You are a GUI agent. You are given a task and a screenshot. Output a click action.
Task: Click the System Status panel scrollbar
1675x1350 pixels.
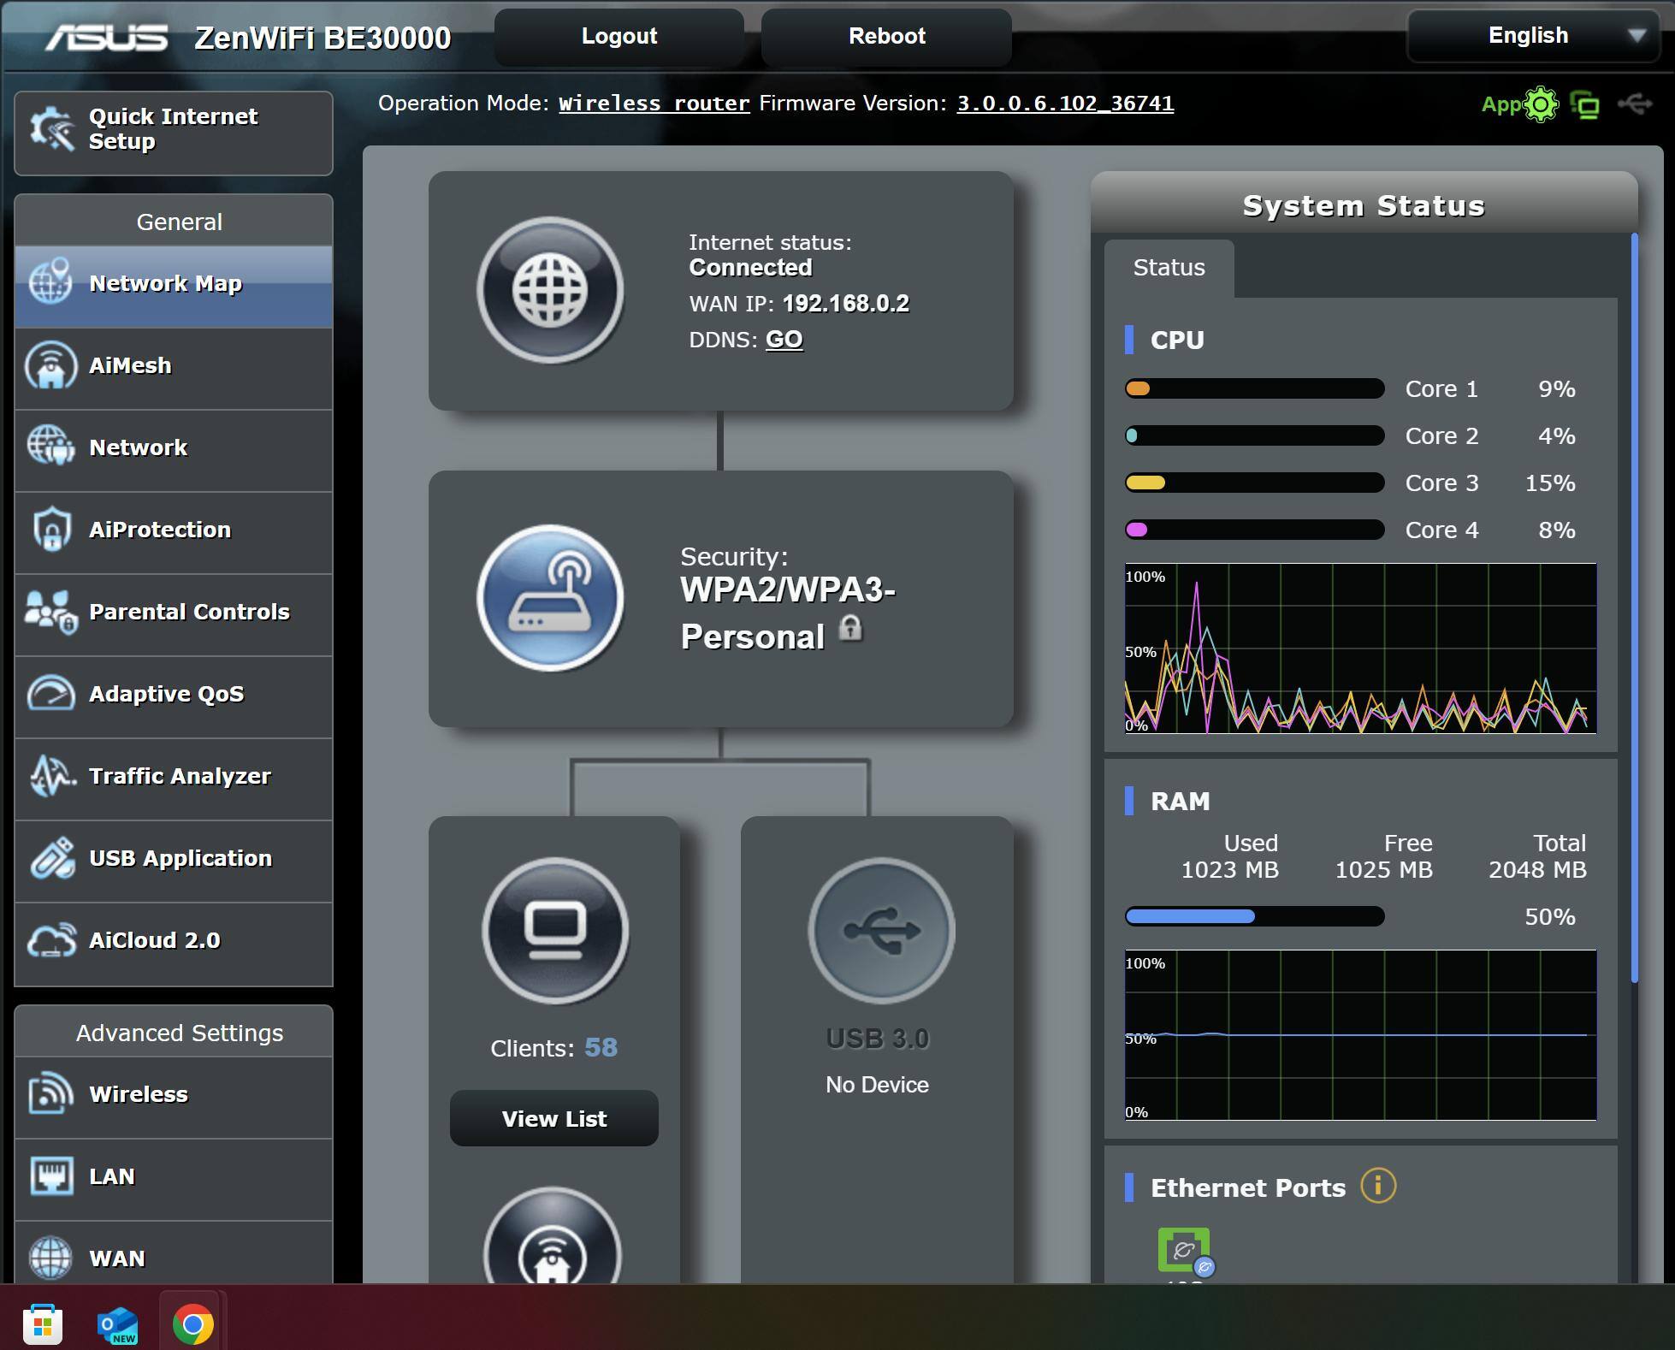click(x=1634, y=609)
